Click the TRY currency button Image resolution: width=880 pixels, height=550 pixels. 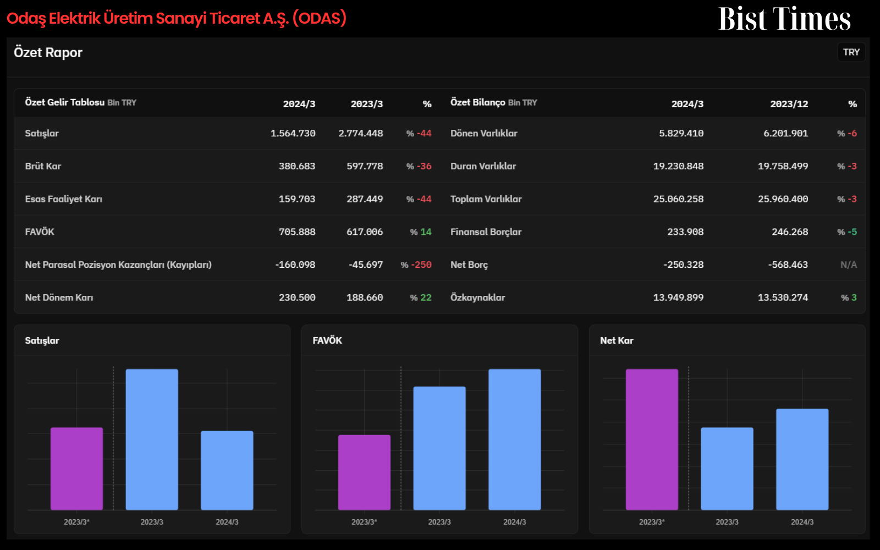tap(851, 52)
